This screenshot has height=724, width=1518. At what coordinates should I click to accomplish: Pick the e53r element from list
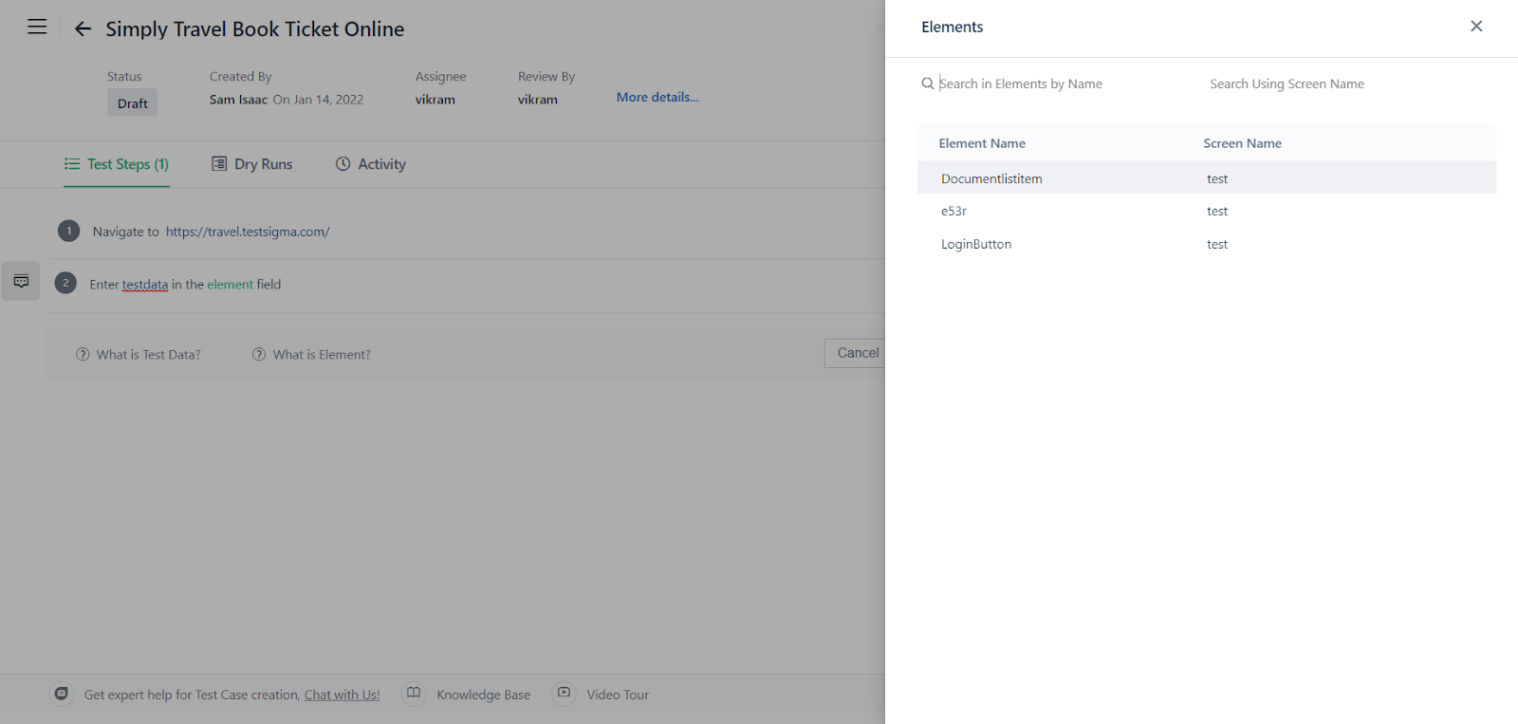pos(953,211)
